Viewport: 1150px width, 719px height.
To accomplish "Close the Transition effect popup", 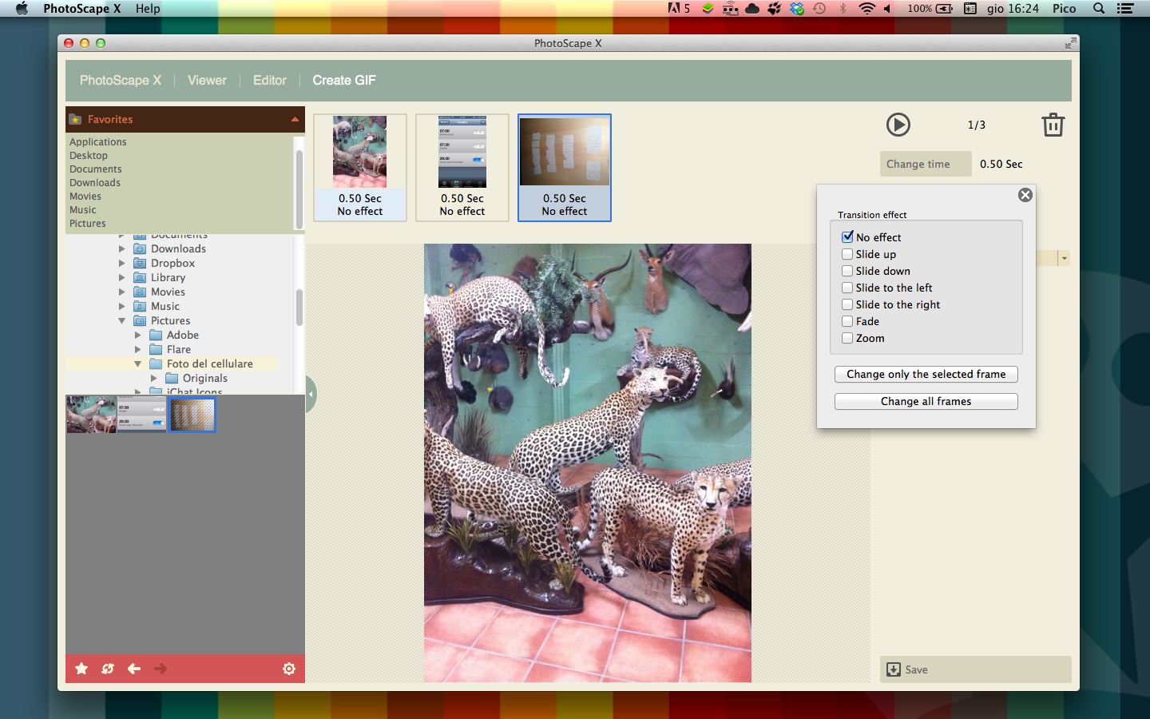I will pos(1025,195).
